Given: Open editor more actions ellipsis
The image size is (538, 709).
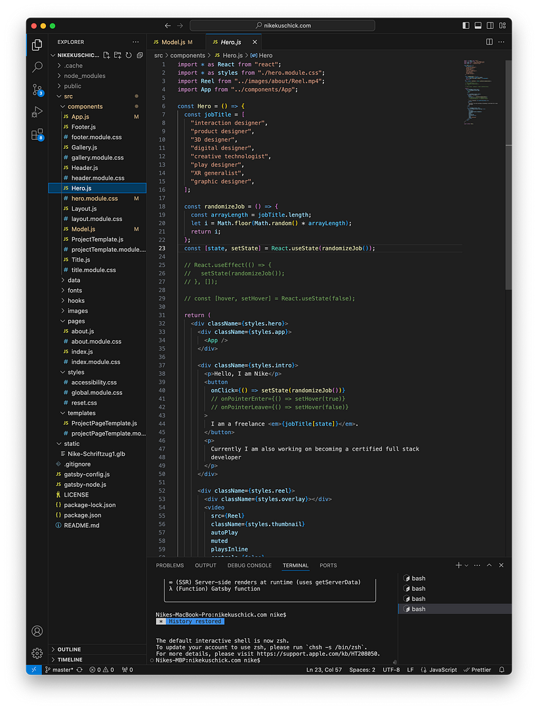Looking at the screenshot, I should [x=501, y=42].
